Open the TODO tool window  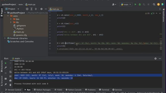58,90
